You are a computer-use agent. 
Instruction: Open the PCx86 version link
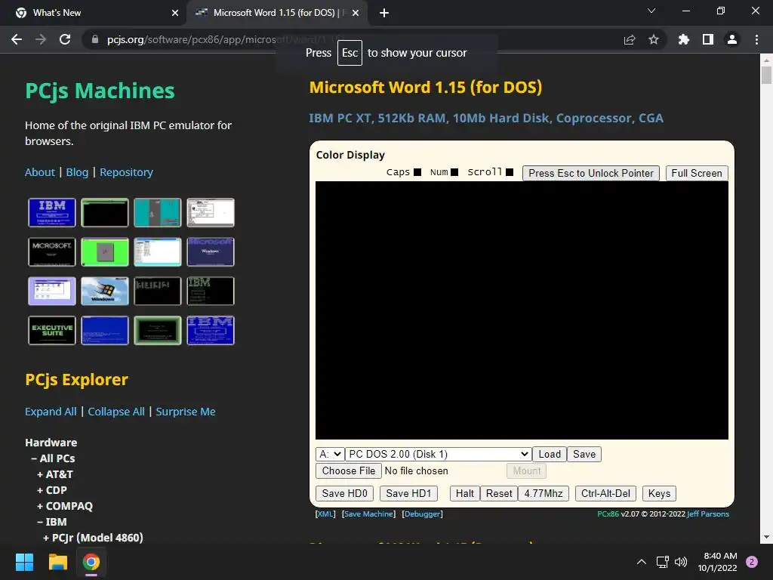click(608, 514)
